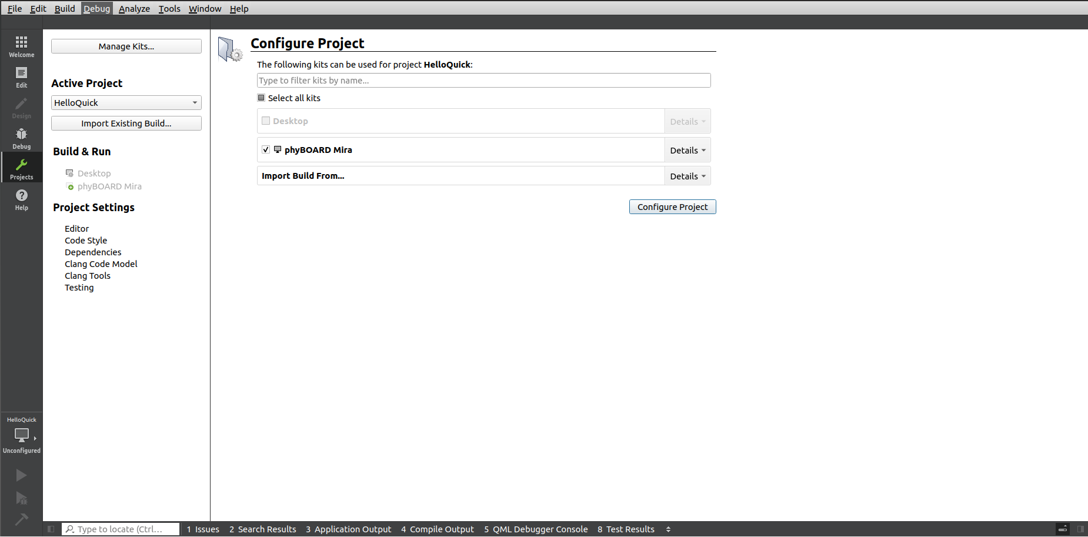Show the Search Results pane
Image resolution: width=1088 pixels, height=537 pixels.
(x=263, y=529)
